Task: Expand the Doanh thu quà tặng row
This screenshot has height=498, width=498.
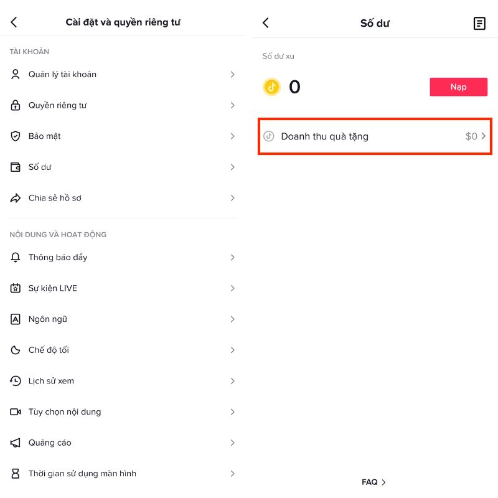Action: click(374, 136)
